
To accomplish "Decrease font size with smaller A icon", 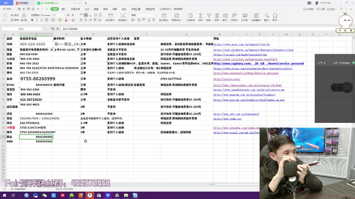I will (x=73, y=15).
